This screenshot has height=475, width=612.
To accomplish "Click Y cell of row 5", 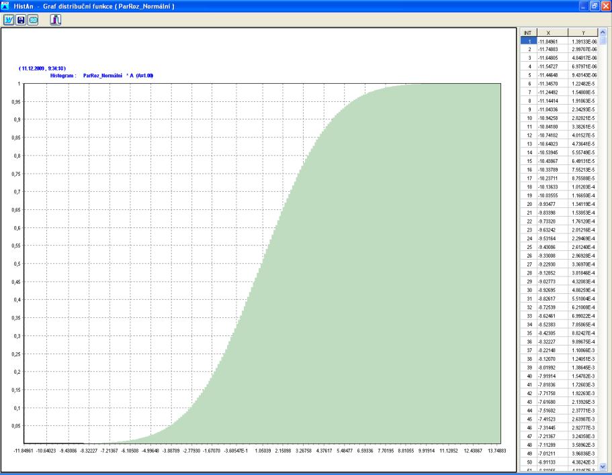I will [583, 75].
